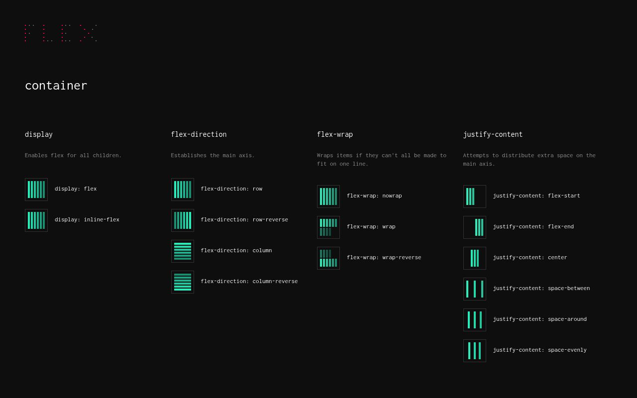
Task: Click the flex-wrap section heading
Action: pos(335,134)
